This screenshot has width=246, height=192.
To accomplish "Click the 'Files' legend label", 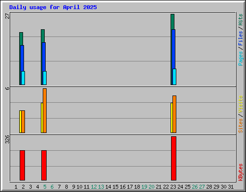I will click(x=240, y=38).
